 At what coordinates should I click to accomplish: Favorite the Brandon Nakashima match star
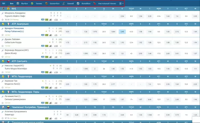point(2,35)
